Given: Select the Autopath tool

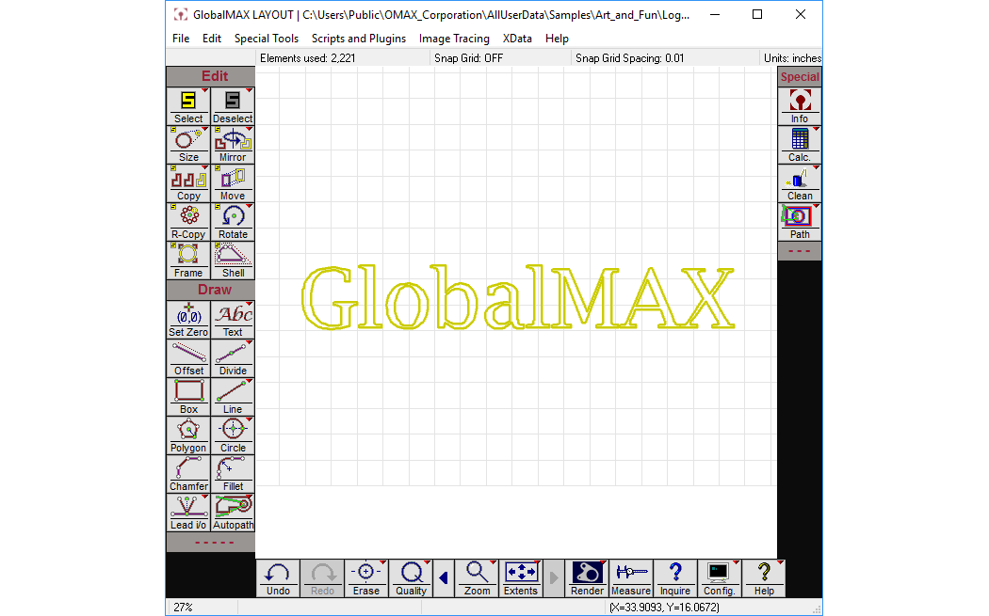Looking at the screenshot, I should (x=233, y=513).
